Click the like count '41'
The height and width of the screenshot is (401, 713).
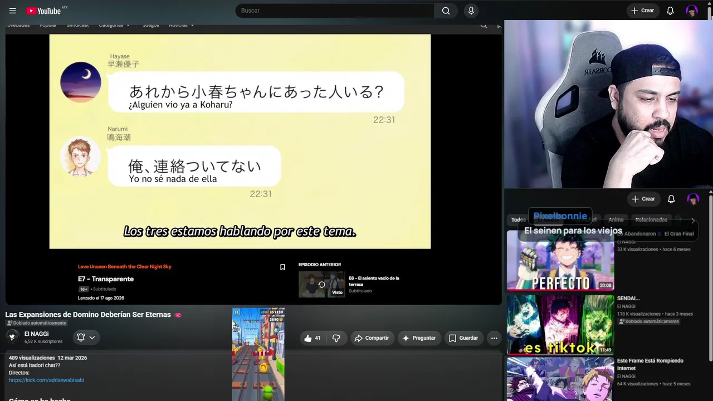(x=318, y=338)
